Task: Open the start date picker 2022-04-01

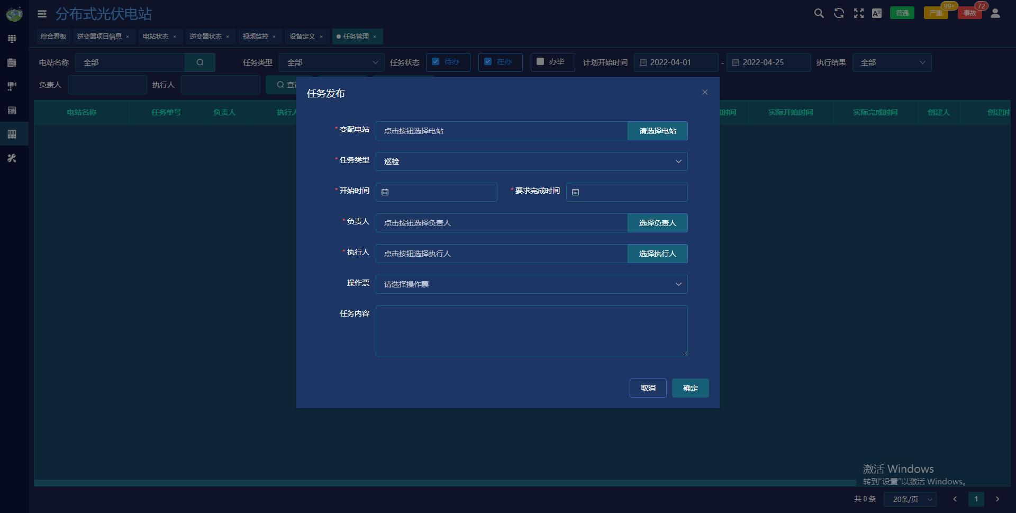Action: click(676, 62)
